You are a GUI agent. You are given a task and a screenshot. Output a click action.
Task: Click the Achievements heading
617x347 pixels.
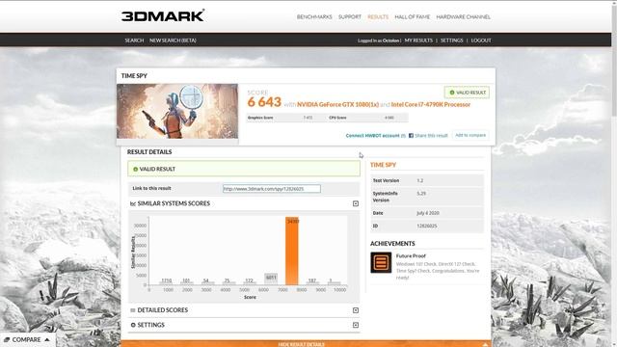[x=392, y=244]
